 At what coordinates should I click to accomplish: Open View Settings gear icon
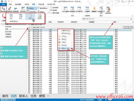pyautogui.click(x=10, y=9)
